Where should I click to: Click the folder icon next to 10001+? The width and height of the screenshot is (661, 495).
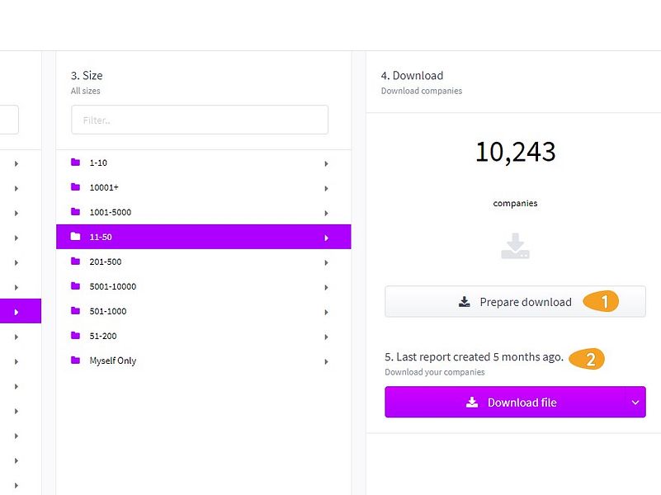(x=75, y=187)
